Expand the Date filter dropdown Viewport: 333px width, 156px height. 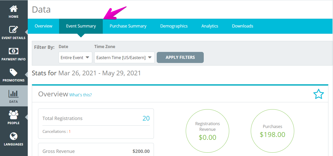(x=75, y=58)
